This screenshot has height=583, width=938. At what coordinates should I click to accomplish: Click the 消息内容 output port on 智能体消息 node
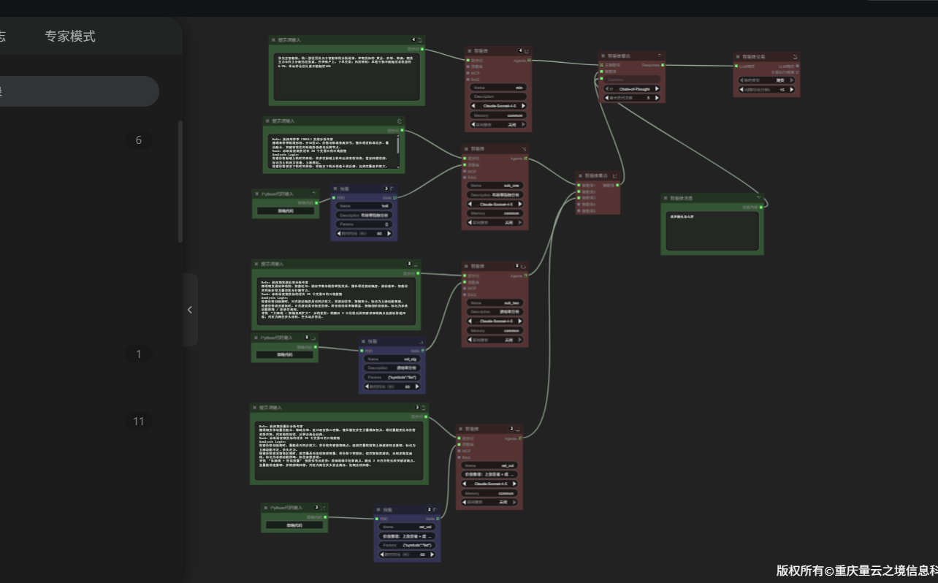point(761,207)
